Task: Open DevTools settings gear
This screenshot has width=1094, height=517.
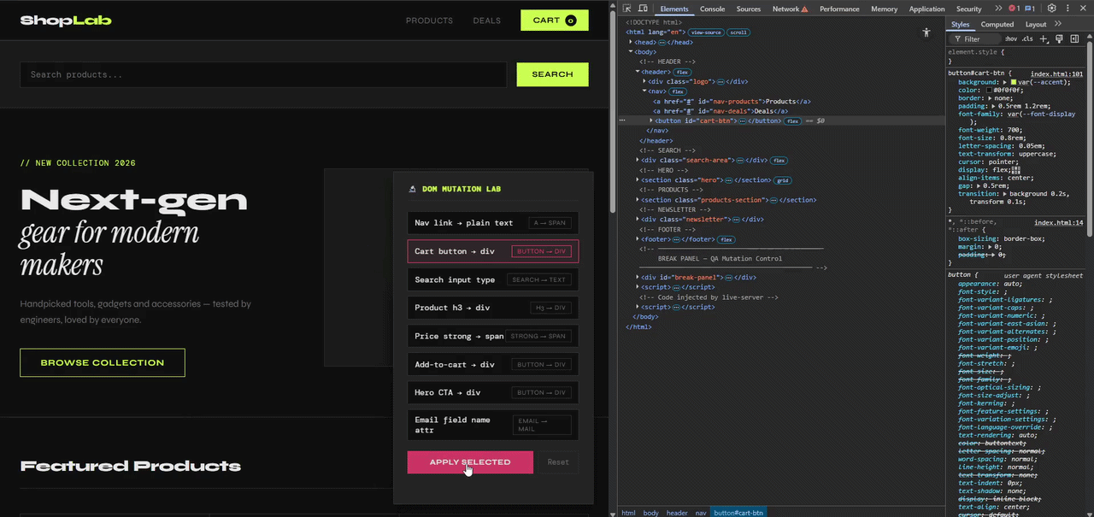Action: [1052, 9]
